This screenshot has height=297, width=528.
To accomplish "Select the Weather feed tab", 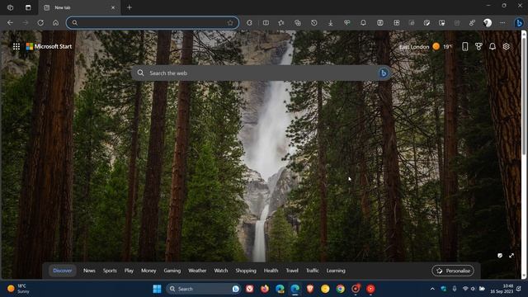I will point(197,271).
